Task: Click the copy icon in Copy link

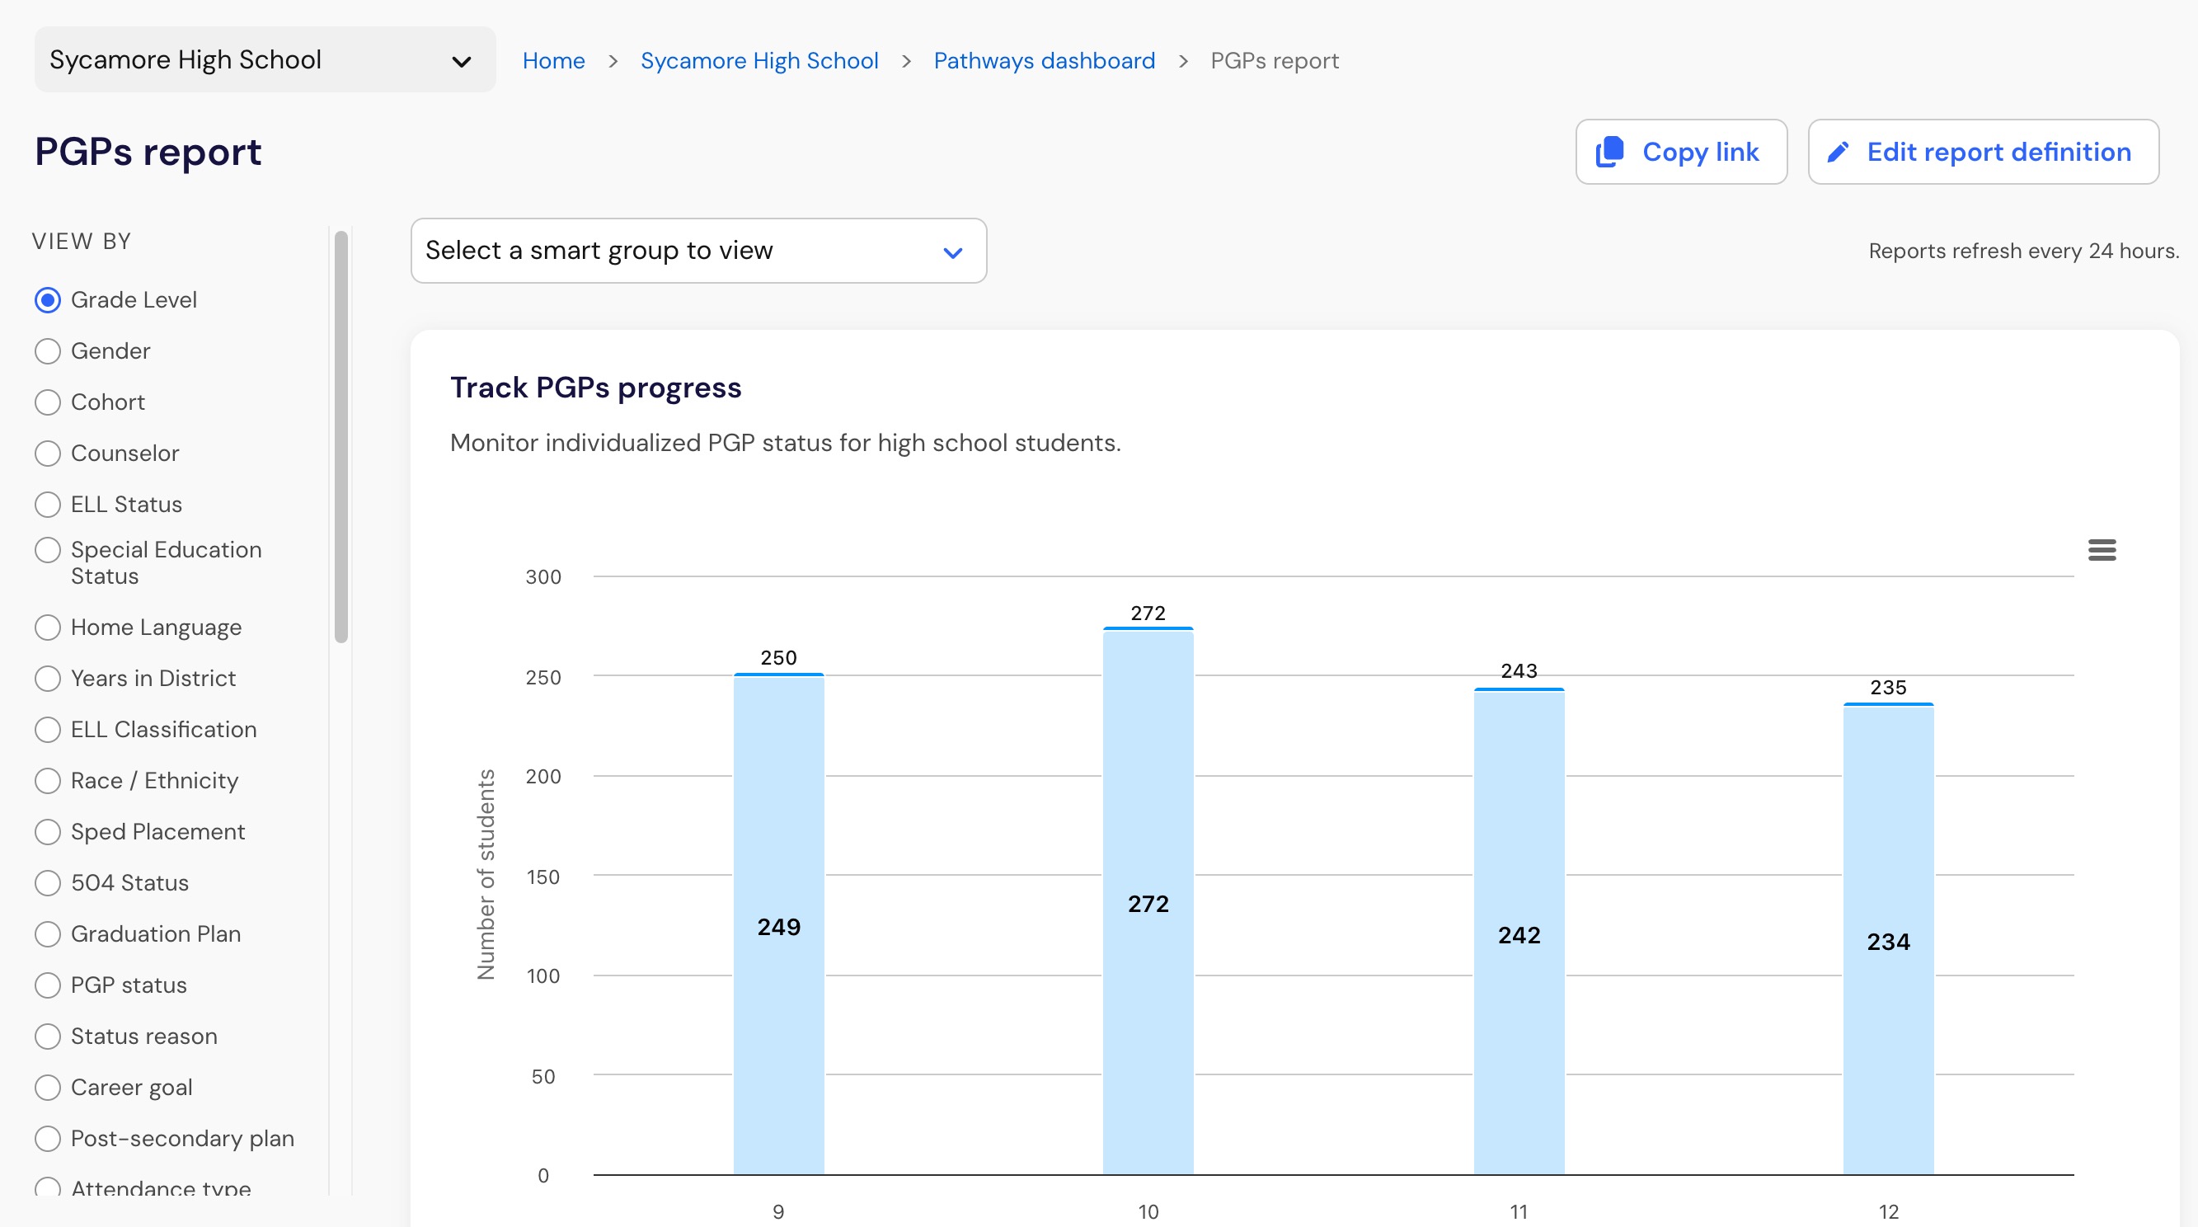Action: (x=1610, y=152)
